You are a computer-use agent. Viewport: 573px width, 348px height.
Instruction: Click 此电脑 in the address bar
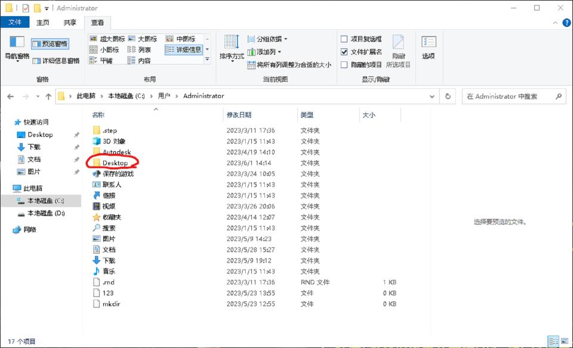point(85,96)
